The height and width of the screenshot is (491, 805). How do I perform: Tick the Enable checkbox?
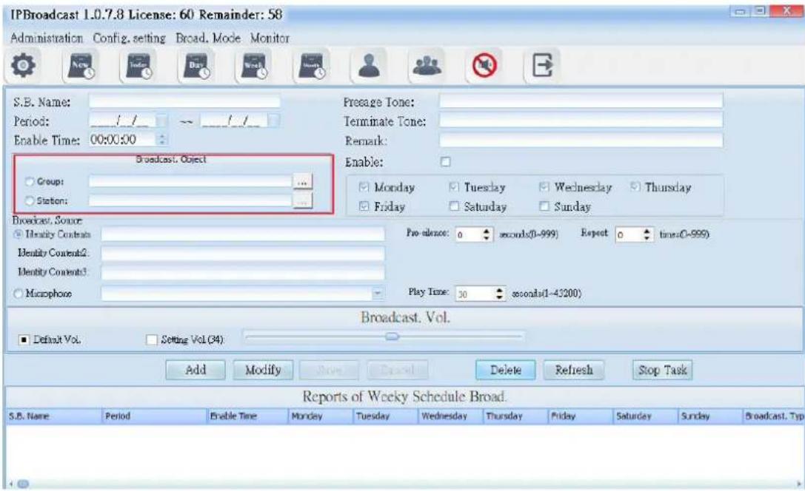tap(446, 162)
